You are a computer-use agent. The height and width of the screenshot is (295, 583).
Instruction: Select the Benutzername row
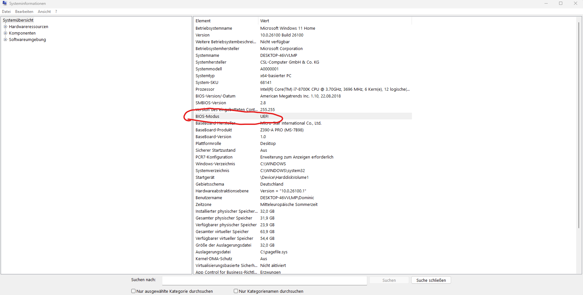[x=303, y=198]
